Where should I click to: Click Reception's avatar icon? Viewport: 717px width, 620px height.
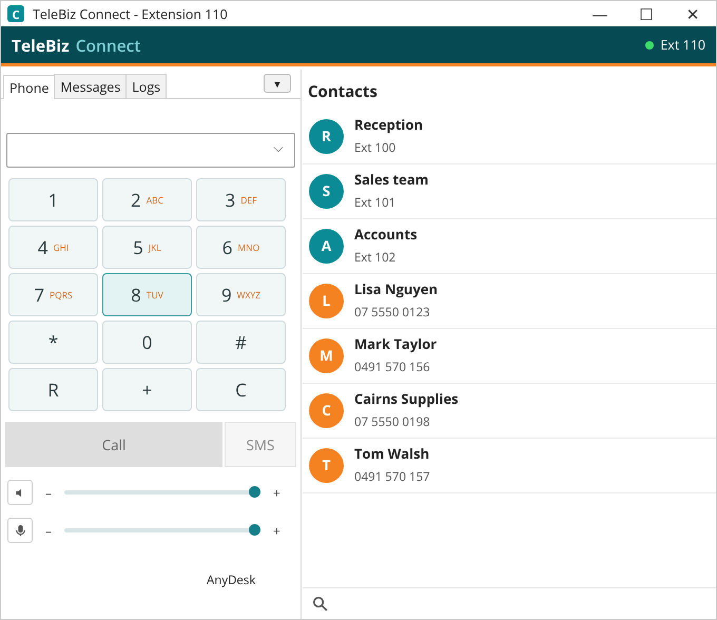click(x=326, y=137)
